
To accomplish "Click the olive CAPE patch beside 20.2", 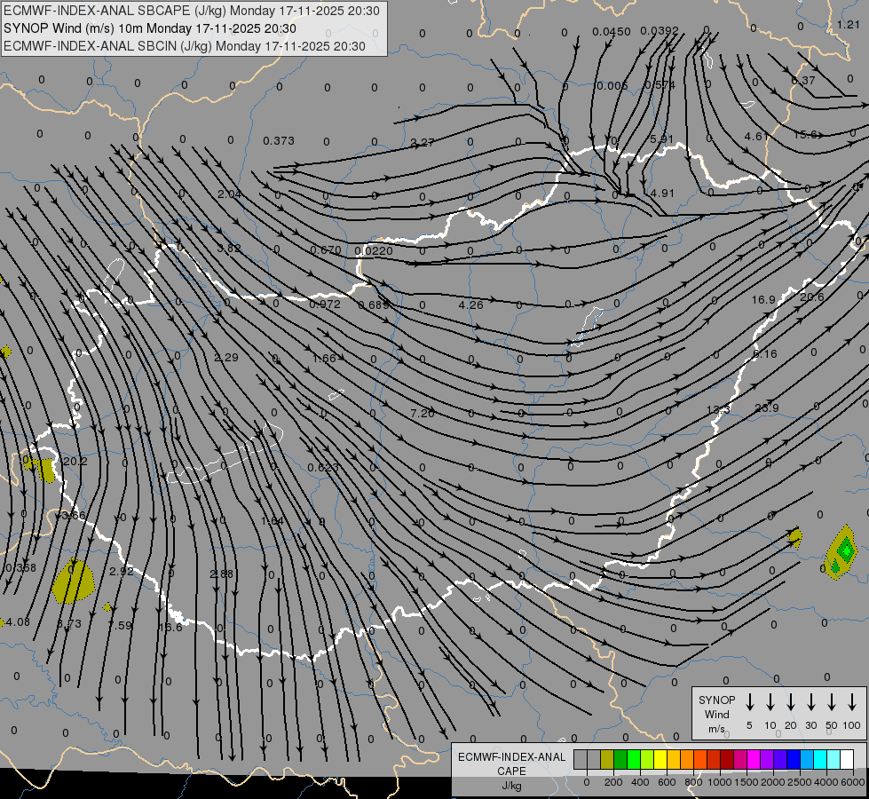I will (46, 470).
